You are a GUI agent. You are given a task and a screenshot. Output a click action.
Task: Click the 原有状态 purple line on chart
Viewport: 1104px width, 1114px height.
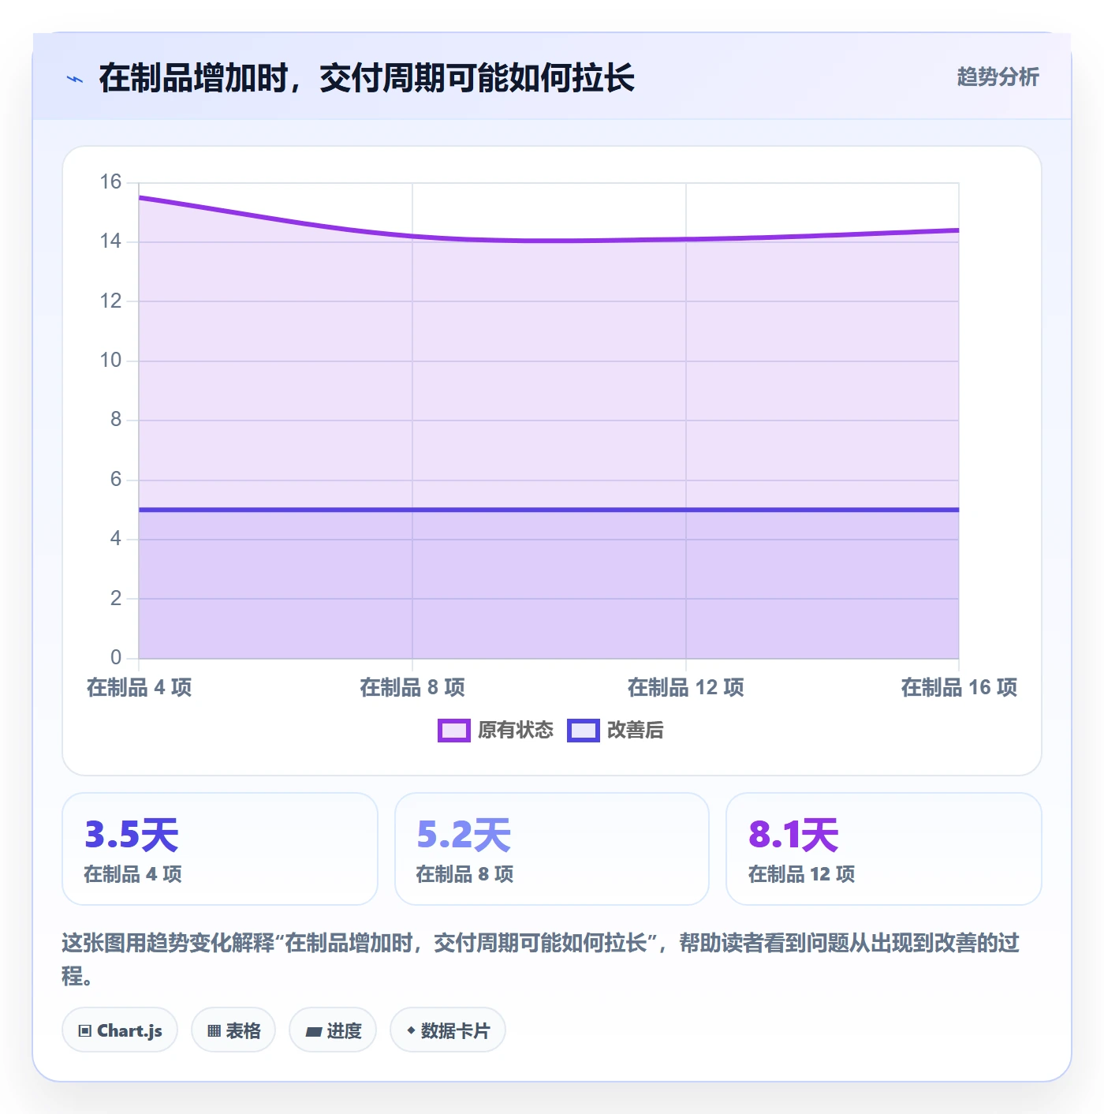(549, 240)
